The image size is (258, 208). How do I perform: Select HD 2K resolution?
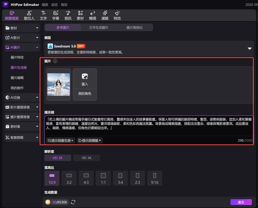point(58,158)
